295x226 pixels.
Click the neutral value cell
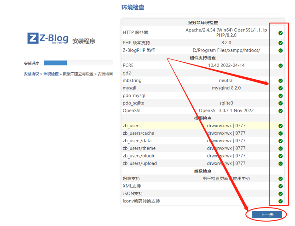coord(226,80)
